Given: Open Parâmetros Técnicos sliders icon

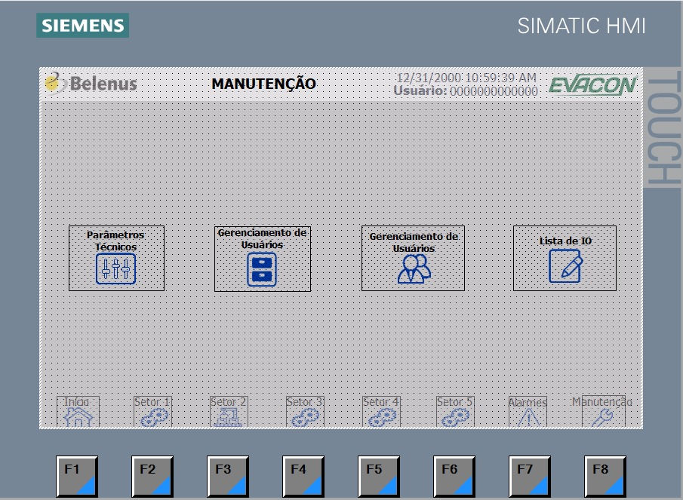Looking at the screenshot, I should pyautogui.click(x=116, y=269).
